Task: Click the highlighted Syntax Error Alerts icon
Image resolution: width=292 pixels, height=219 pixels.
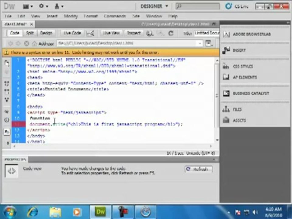Action: [7, 132]
